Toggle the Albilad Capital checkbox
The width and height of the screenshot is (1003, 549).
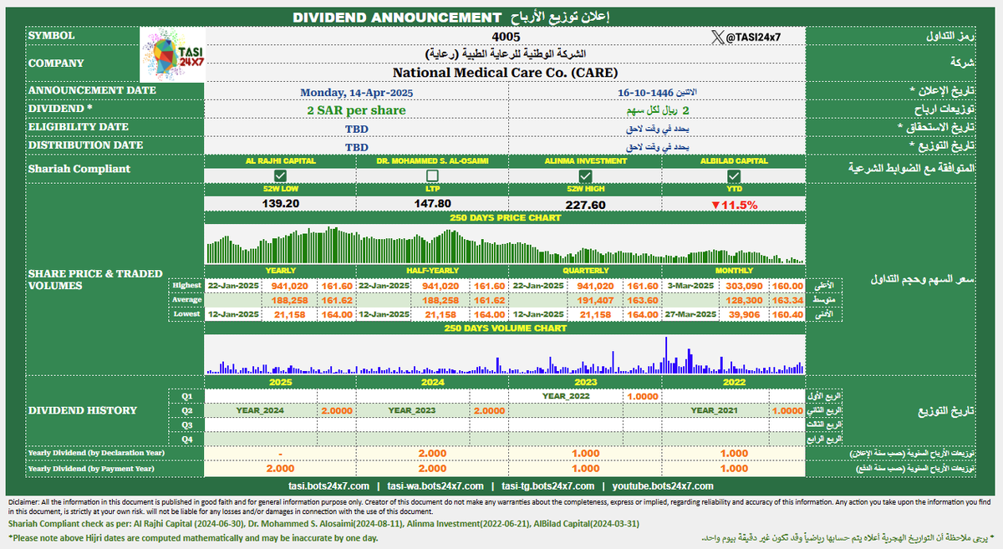point(733,175)
